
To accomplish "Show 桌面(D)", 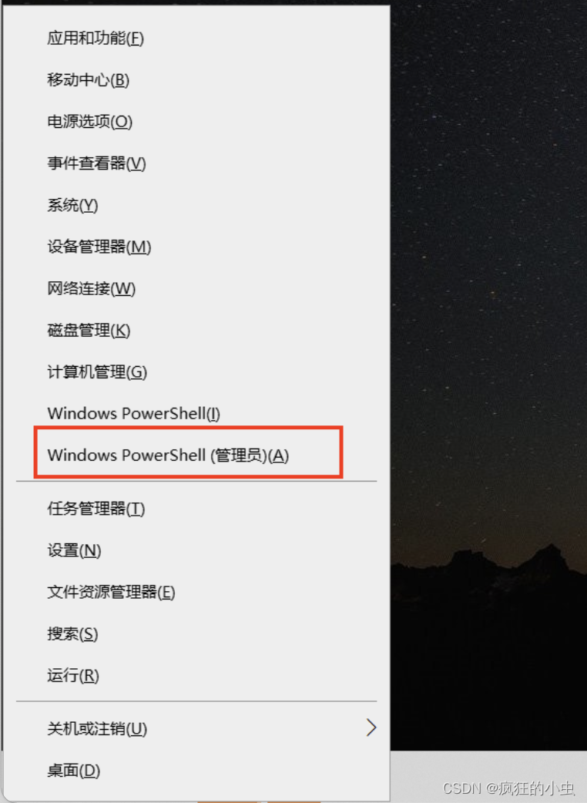I will [196, 770].
